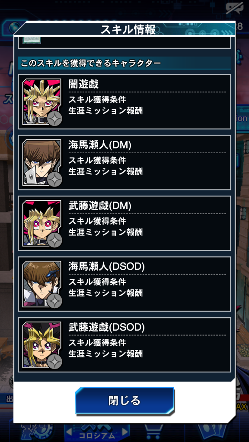The height and width of the screenshot is (442, 249).
Task: Click the スキル情報 dialog title
Action: coord(128,29)
